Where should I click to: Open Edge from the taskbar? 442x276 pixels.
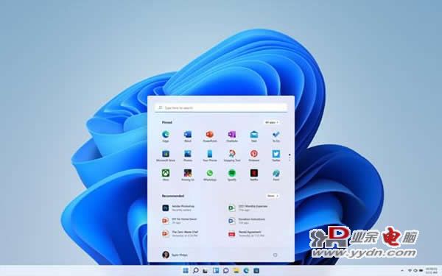(x=246, y=271)
